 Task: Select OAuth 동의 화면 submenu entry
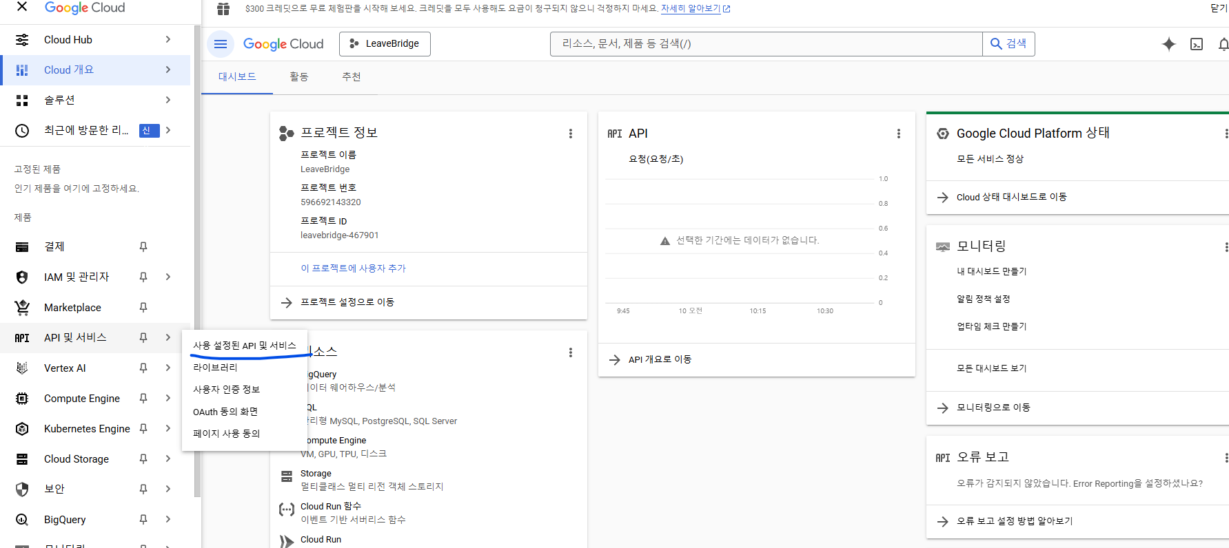(244, 412)
